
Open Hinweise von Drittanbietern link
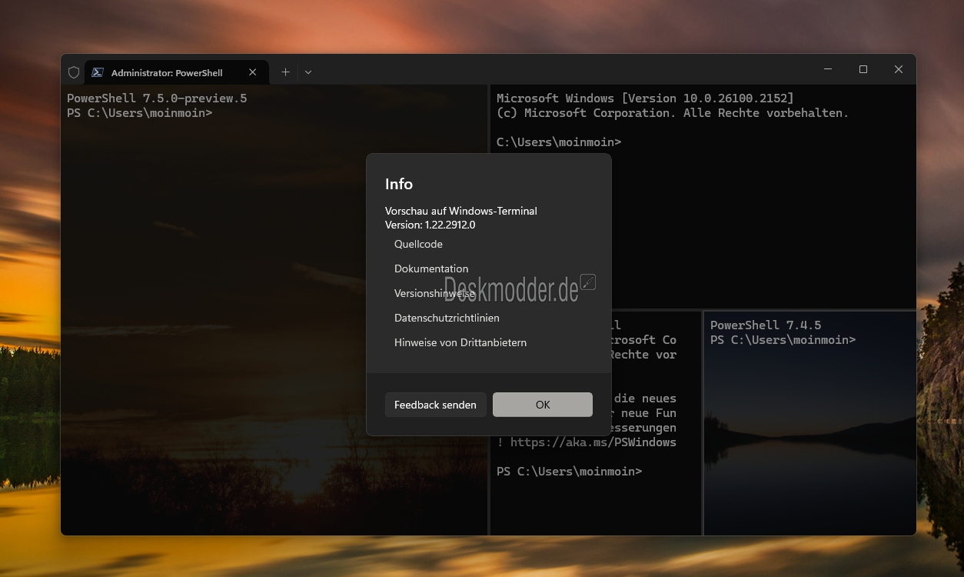(460, 342)
